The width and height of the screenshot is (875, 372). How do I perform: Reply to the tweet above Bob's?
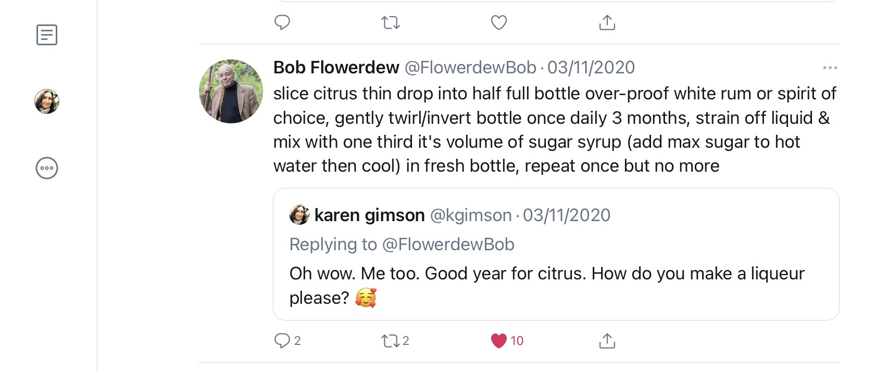[x=282, y=22]
